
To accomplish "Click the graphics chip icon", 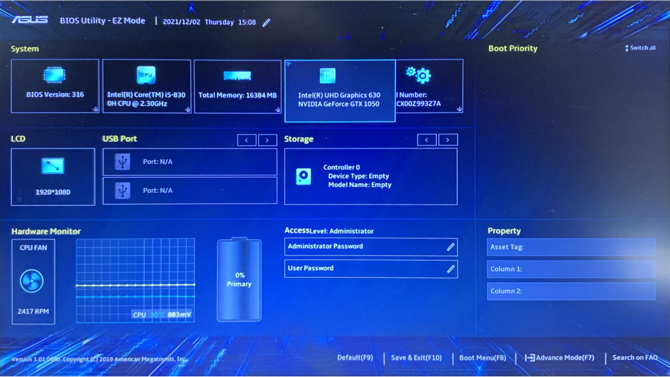I will [x=327, y=76].
